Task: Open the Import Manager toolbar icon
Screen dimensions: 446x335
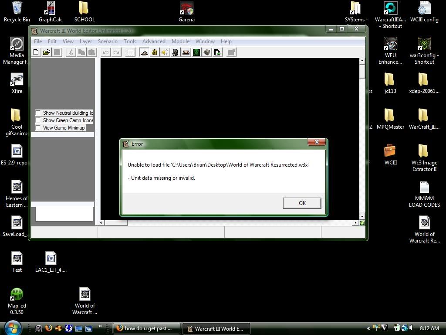Action: [x=218, y=52]
